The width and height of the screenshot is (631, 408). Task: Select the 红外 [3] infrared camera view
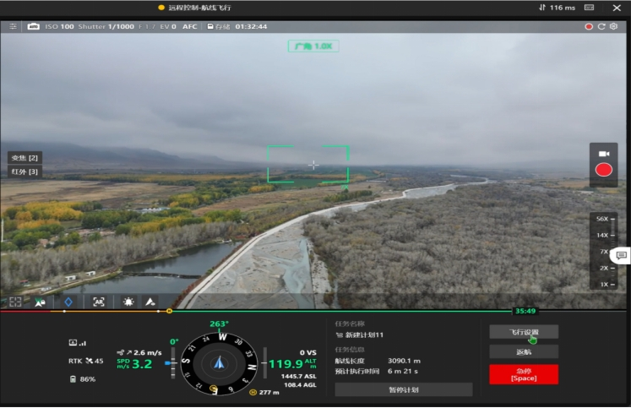click(x=24, y=171)
